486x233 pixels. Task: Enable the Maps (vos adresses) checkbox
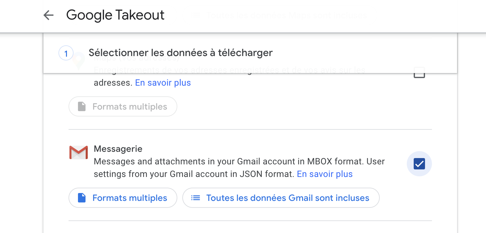(419, 73)
